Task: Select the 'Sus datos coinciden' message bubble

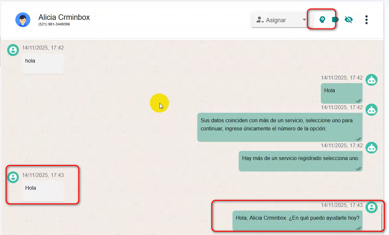Action: (280, 127)
